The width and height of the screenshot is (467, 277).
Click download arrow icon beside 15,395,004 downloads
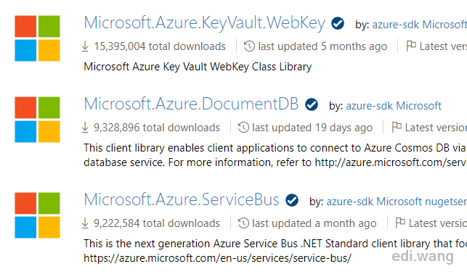click(x=85, y=46)
